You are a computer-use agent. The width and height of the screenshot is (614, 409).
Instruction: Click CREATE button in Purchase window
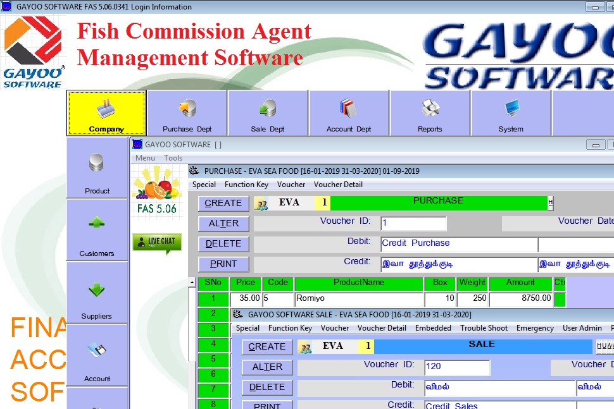pyautogui.click(x=223, y=204)
